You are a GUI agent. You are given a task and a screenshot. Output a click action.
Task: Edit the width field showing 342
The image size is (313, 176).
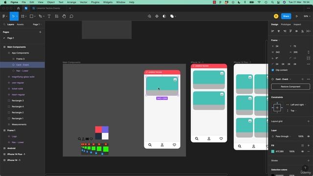[279, 52]
